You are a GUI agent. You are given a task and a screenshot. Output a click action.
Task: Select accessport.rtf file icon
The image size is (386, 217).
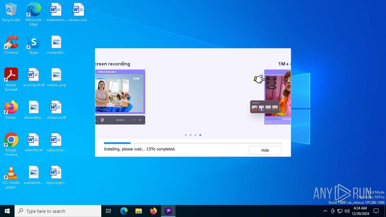pos(33,78)
